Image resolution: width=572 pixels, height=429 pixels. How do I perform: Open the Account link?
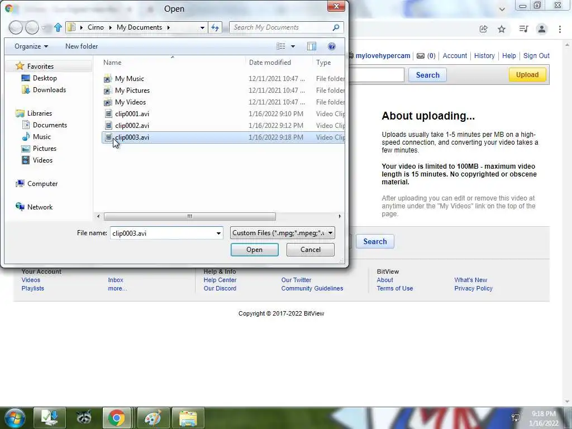455,56
